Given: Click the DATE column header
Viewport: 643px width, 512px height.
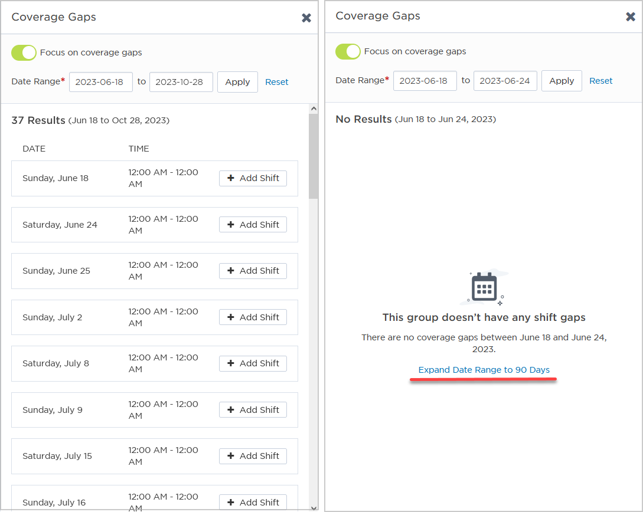Looking at the screenshot, I should click(x=34, y=149).
